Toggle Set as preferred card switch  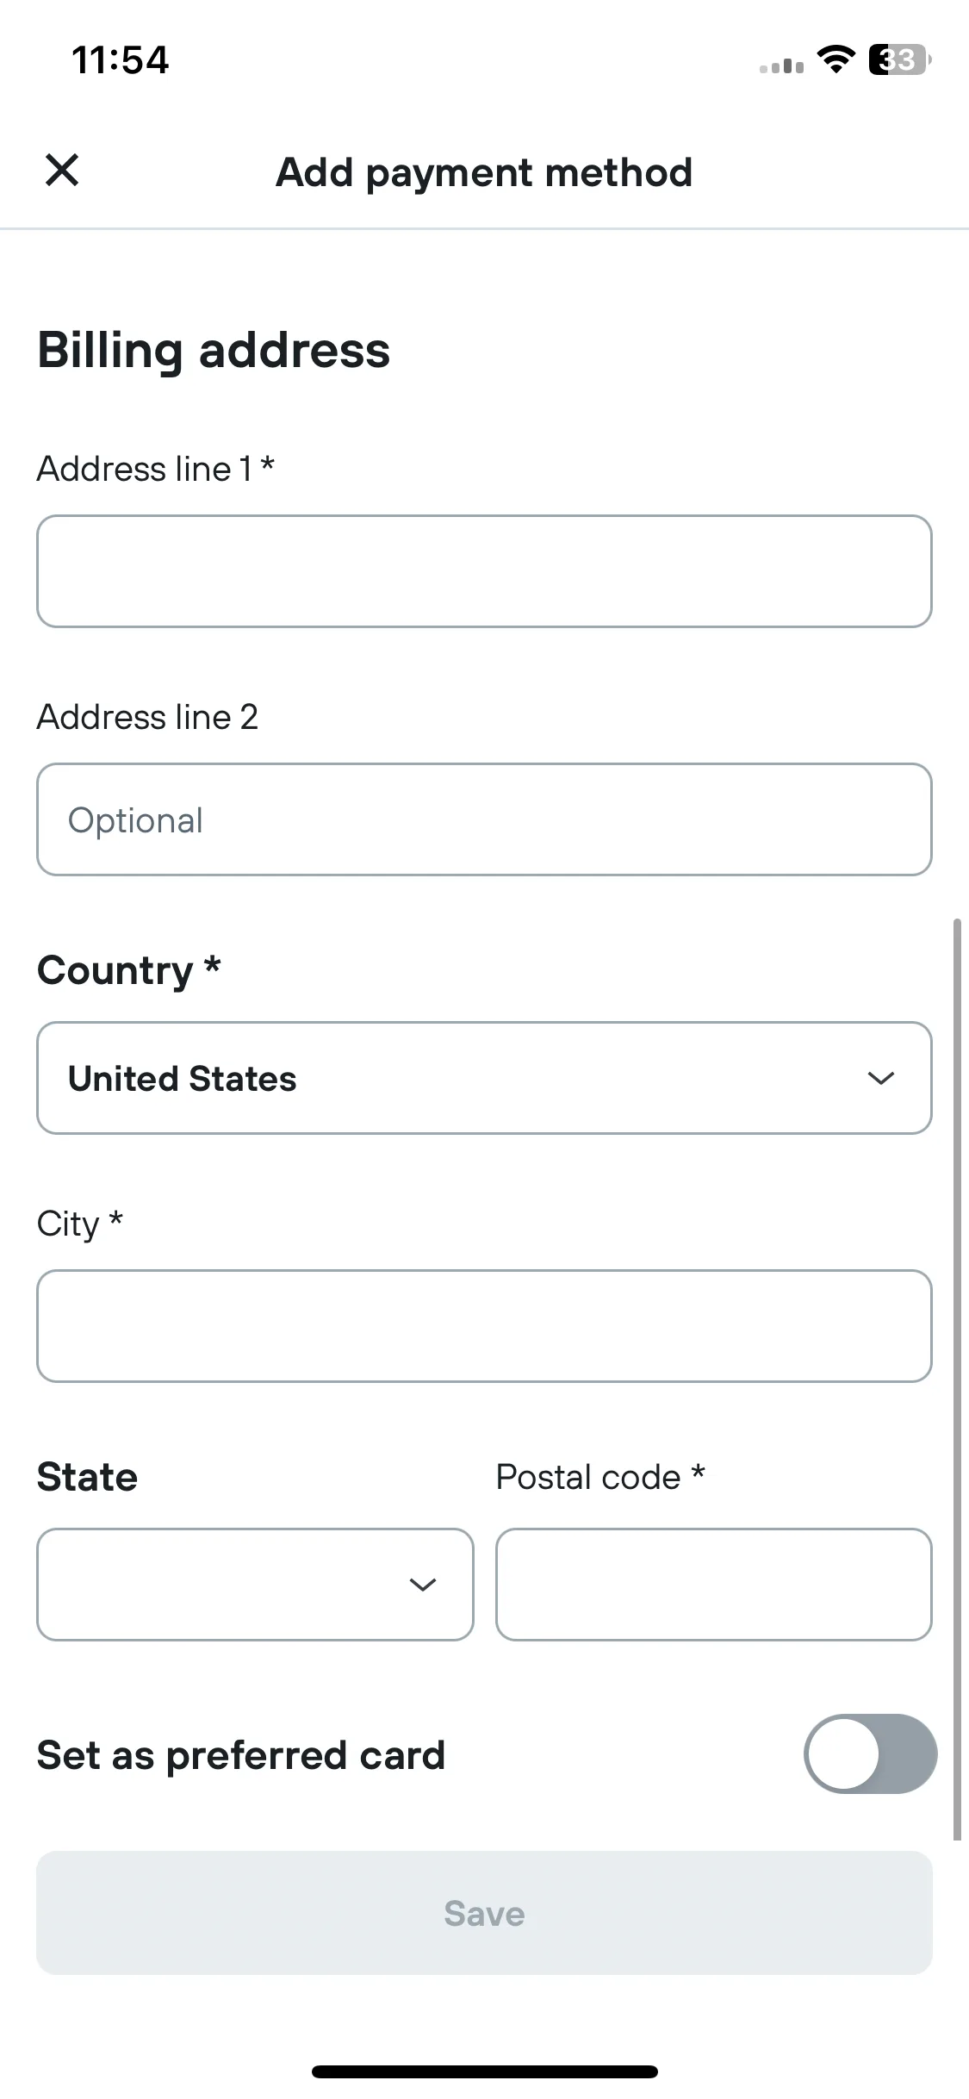pos(870,1753)
